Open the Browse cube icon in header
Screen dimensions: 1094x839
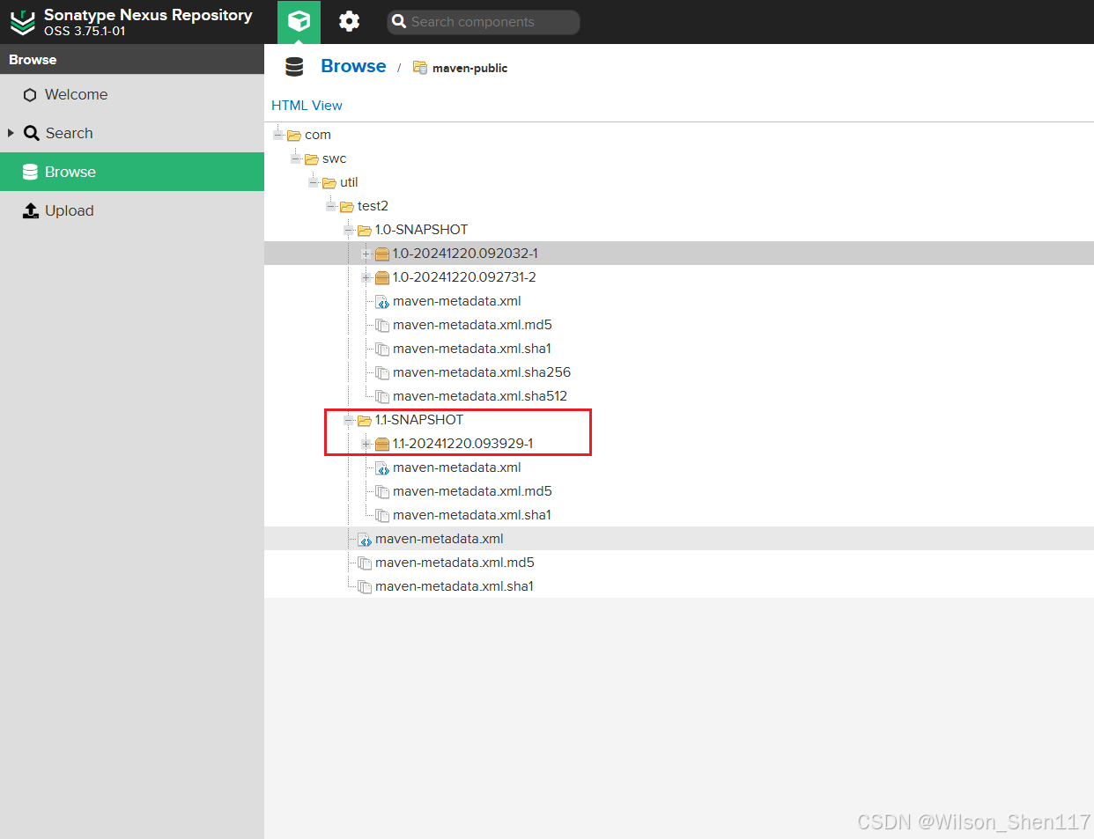pos(299,21)
